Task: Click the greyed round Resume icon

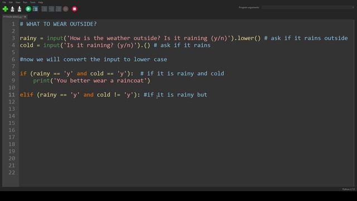Action: pos(66,9)
